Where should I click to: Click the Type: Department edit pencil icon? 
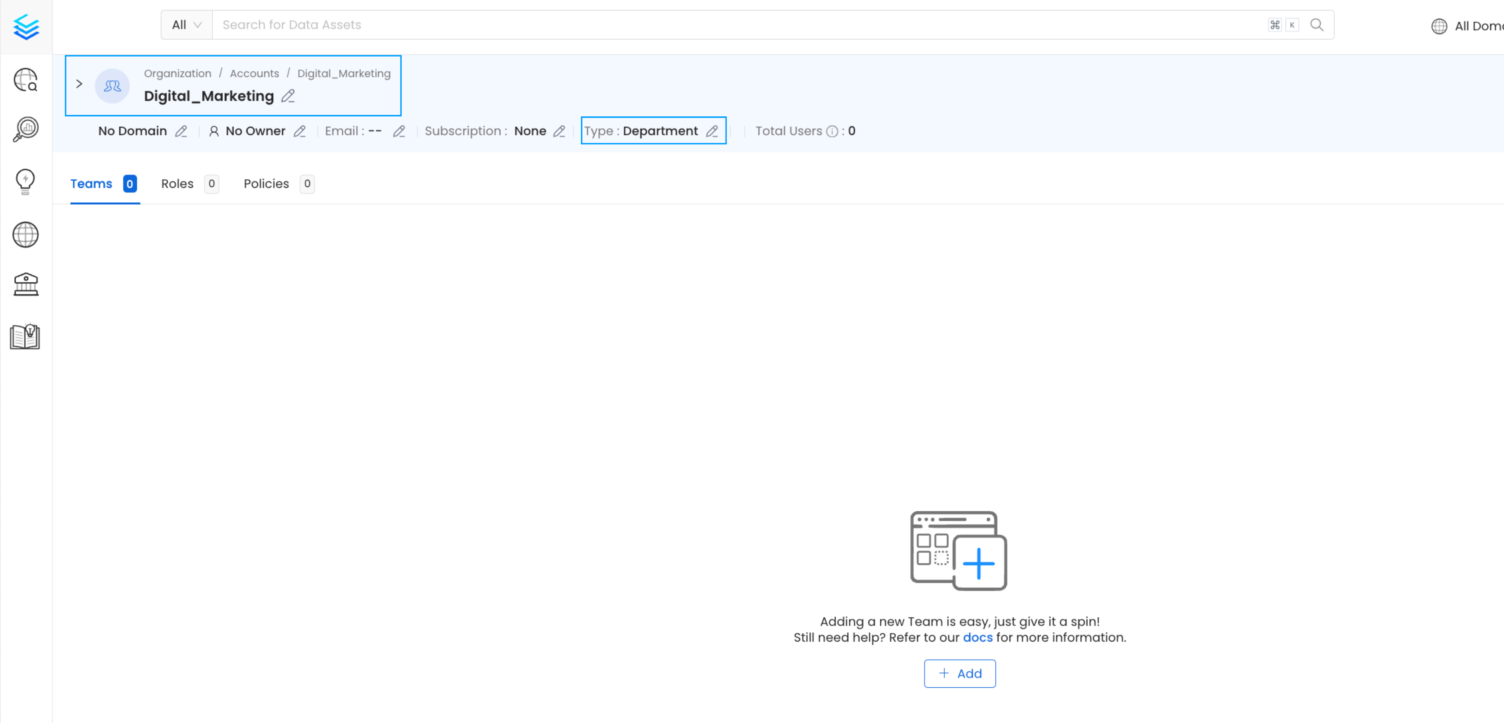click(714, 131)
